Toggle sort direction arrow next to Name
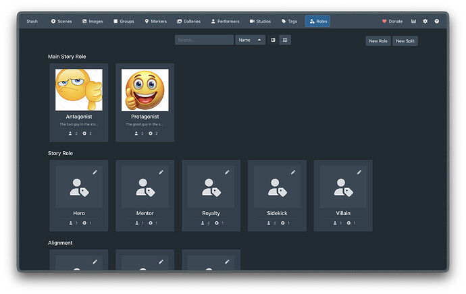Image resolution: width=466 pixels, height=294 pixels. [x=259, y=40]
